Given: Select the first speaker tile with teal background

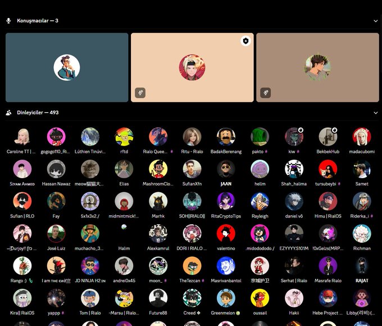Looking at the screenshot, I should pos(67,67).
